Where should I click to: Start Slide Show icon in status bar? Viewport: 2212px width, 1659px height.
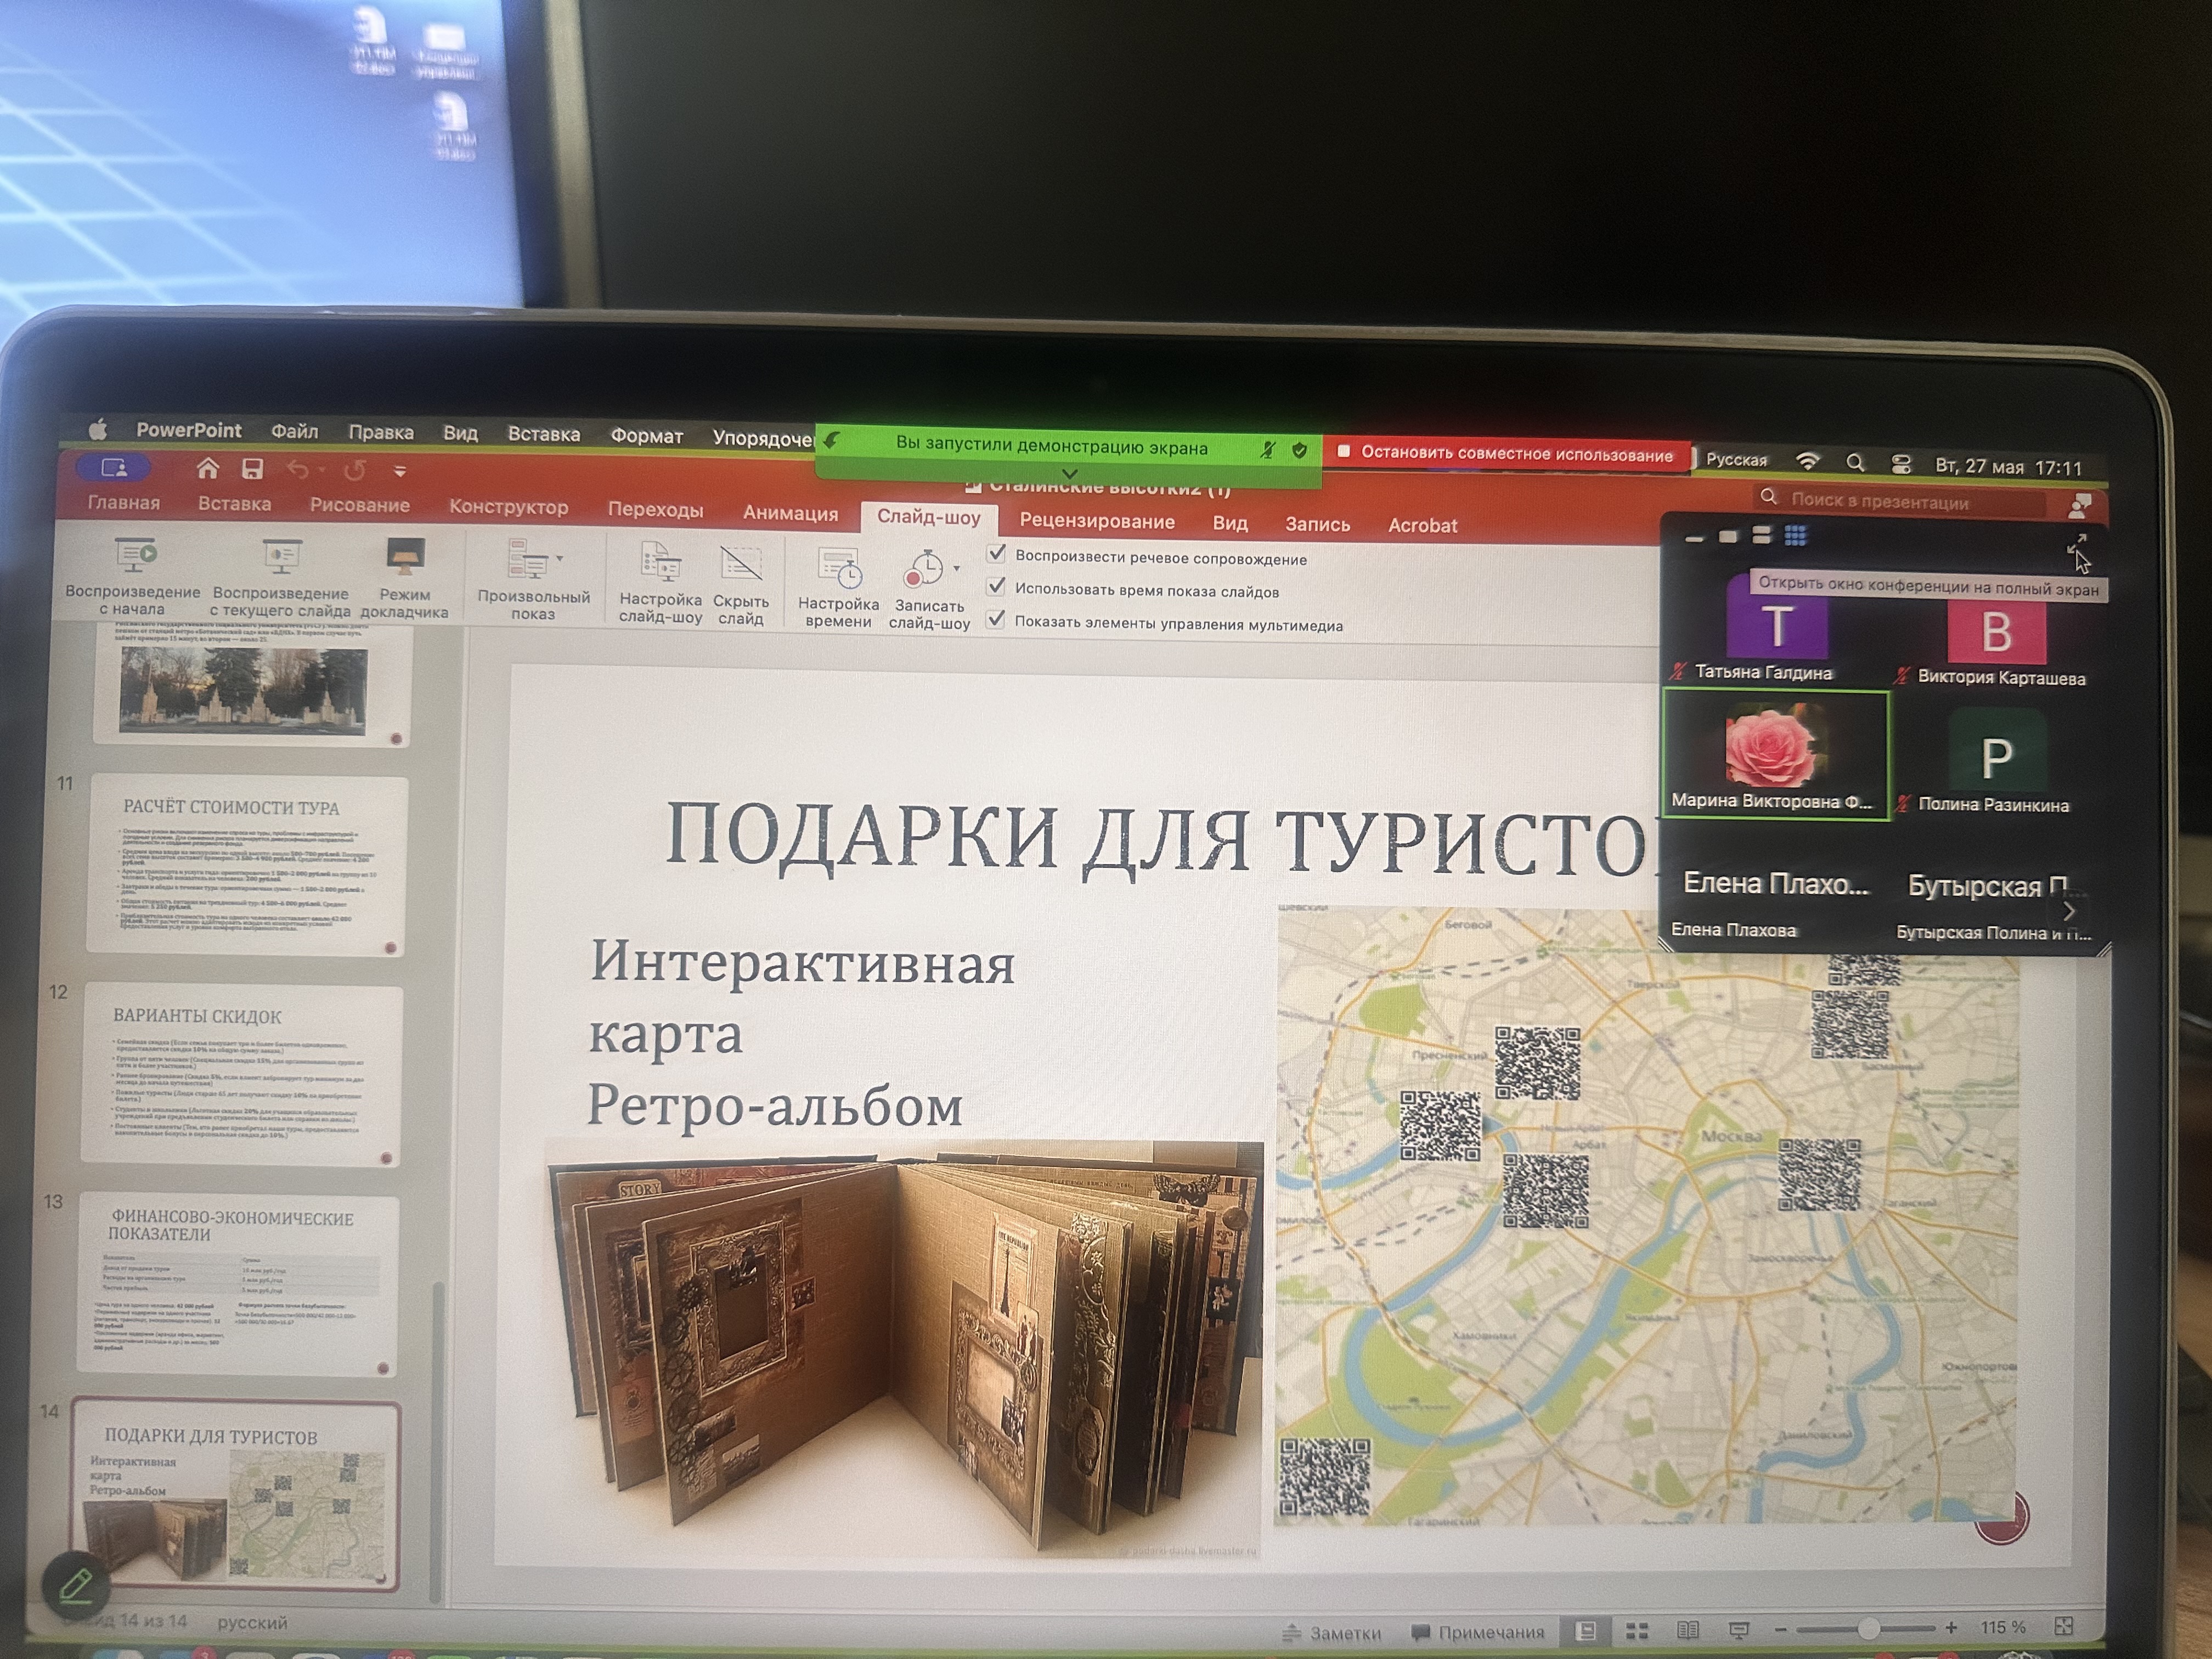(x=1739, y=1630)
